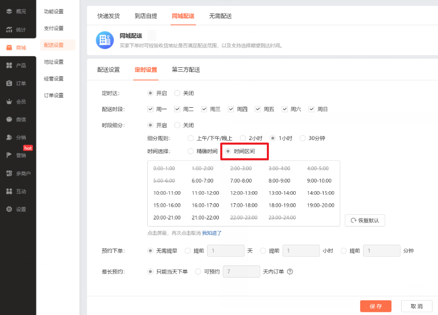Screen dimensions: 438x315
Task: Uncheck the 周六 delivery day checkbox
Action: coord(285,109)
